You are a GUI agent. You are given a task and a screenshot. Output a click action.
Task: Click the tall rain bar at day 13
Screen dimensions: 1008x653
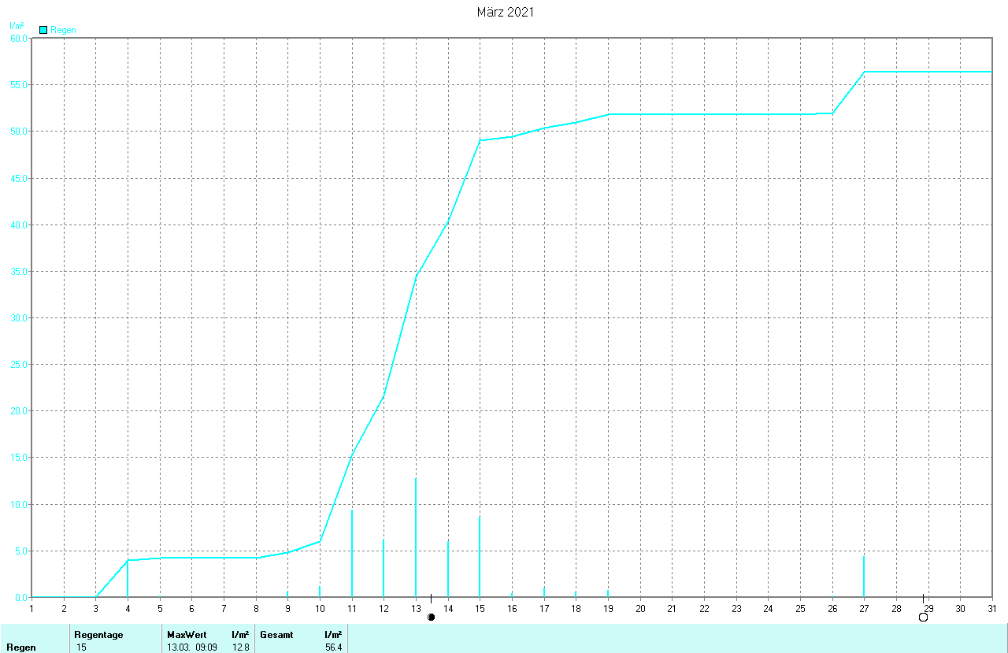(x=416, y=537)
